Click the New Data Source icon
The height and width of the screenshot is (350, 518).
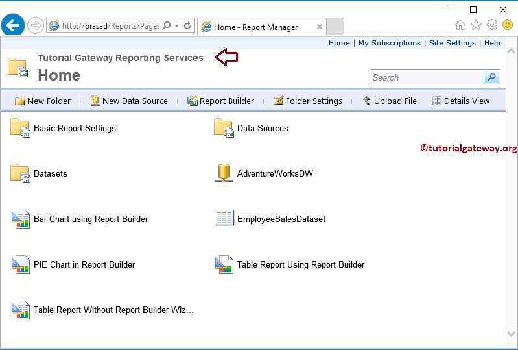(x=95, y=101)
